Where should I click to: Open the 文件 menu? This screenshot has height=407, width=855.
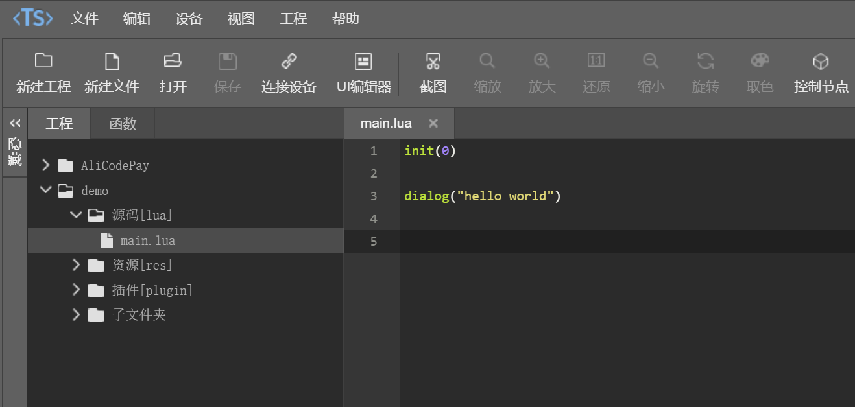84,19
